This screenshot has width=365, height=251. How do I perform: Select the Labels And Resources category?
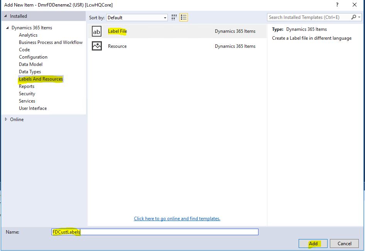(x=41, y=79)
